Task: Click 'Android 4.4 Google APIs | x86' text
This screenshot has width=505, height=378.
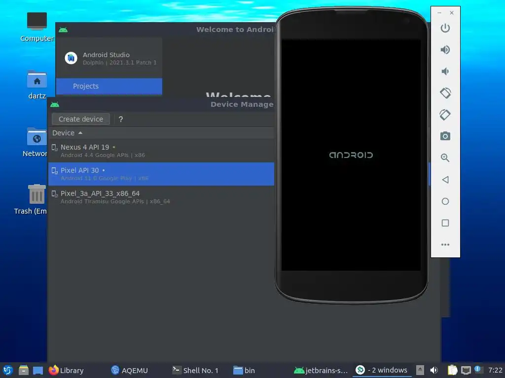Action: (x=103, y=155)
